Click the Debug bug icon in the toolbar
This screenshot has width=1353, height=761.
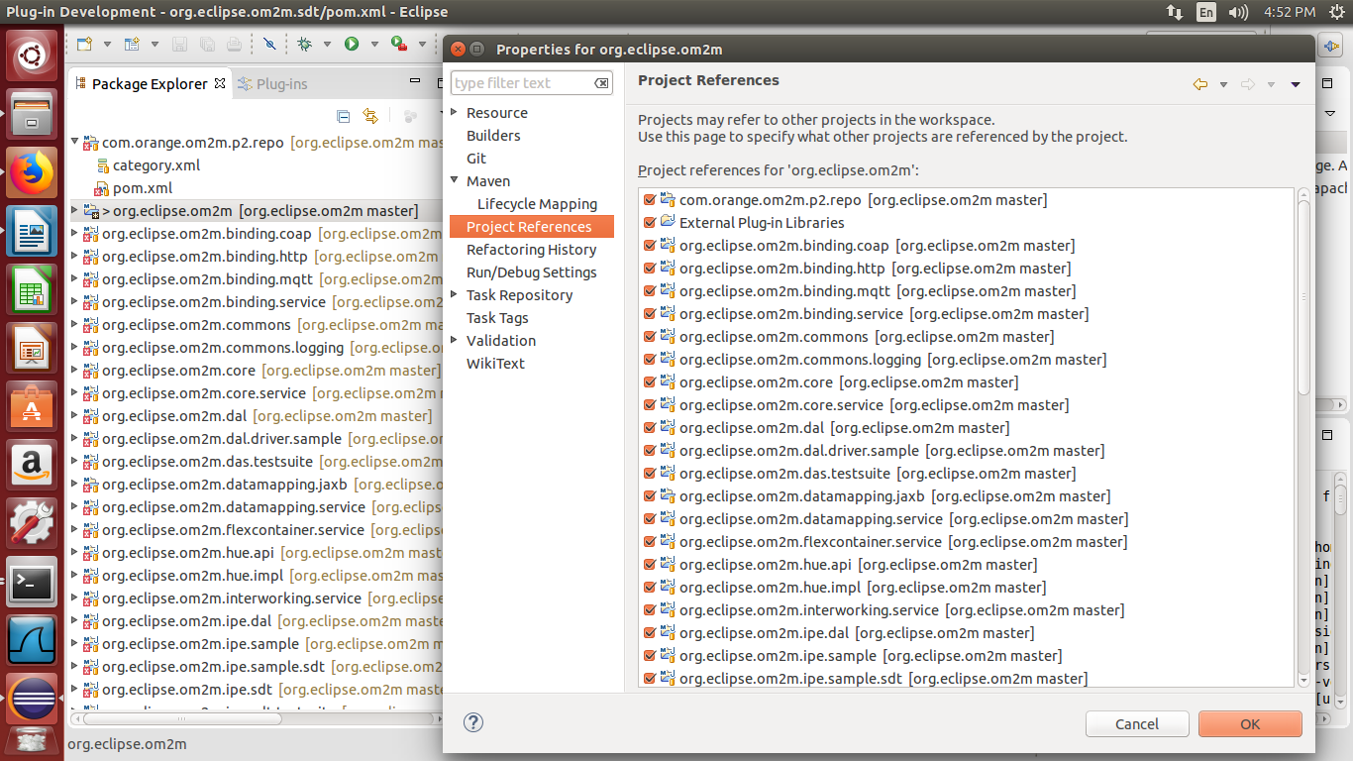305,44
